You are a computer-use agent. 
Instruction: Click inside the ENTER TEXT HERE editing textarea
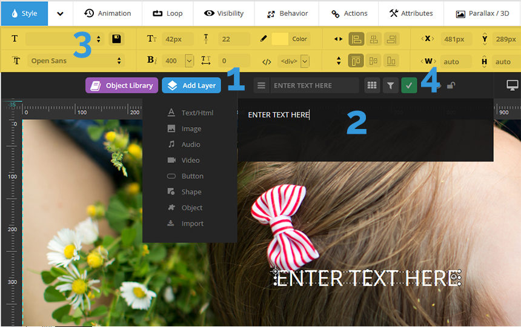[x=365, y=130]
